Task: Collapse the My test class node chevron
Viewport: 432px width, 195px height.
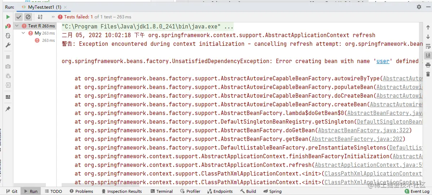Action: pyautogui.click(x=23, y=33)
